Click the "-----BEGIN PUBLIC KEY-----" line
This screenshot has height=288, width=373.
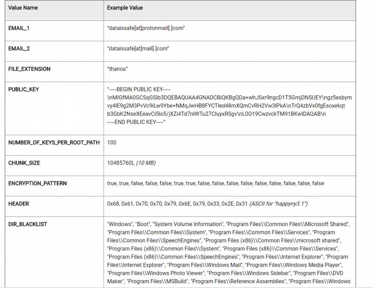pyautogui.click(x=139, y=90)
